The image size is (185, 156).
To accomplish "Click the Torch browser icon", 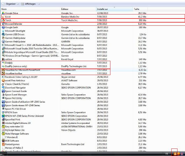I will point(3,20).
